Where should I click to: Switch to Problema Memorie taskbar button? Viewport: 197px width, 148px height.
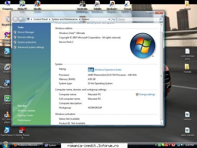[27, 145]
